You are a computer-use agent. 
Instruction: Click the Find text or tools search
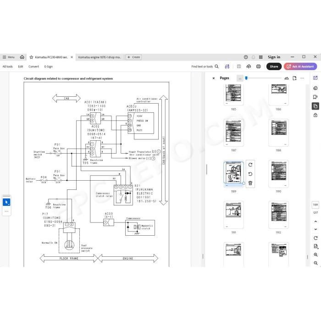pyautogui.click(x=205, y=66)
